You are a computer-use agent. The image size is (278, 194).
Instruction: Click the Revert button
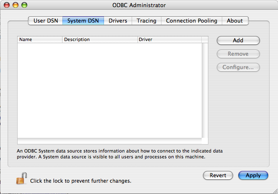pyautogui.click(x=218, y=176)
